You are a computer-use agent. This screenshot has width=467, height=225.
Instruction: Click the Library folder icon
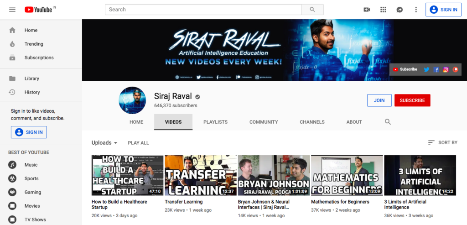12,78
